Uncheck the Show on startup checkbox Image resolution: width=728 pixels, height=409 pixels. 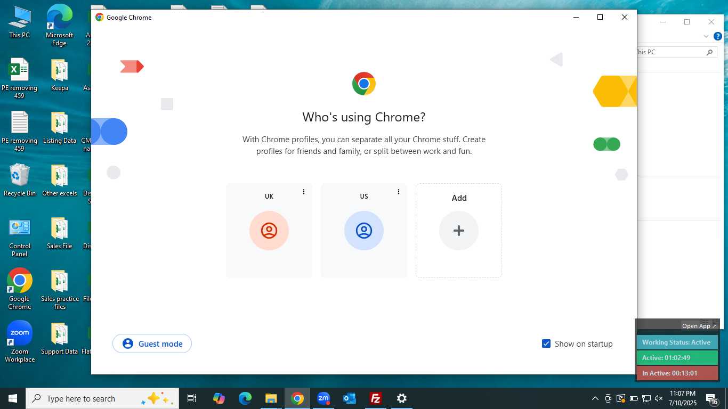(x=546, y=343)
